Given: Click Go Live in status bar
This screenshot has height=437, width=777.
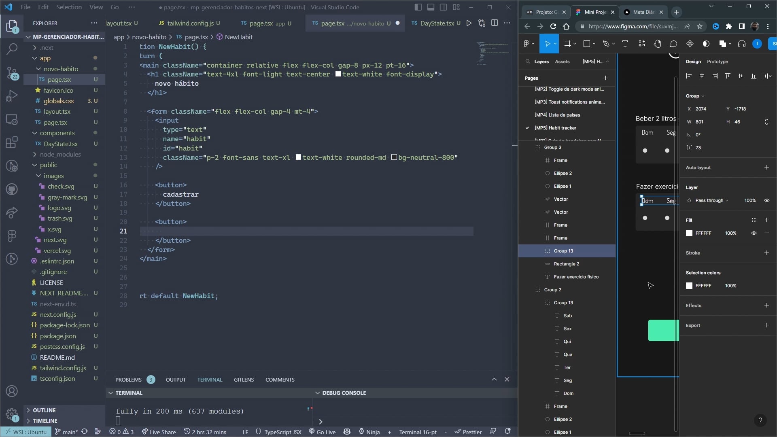Looking at the screenshot, I should (322, 432).
